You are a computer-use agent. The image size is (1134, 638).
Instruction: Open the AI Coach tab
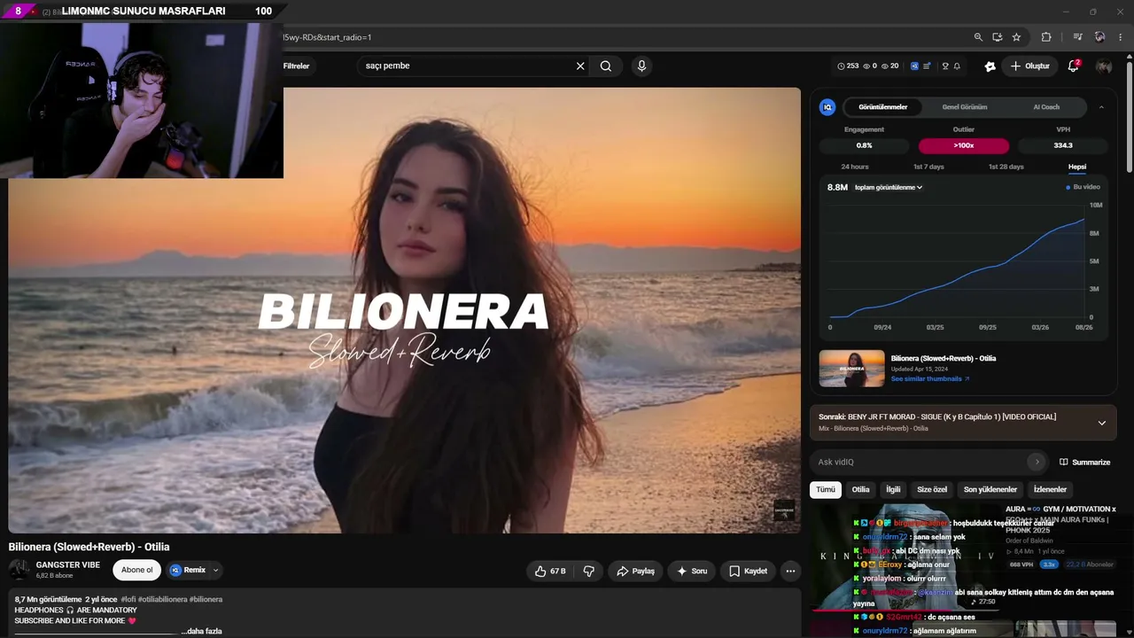[x=1046, y=107]
